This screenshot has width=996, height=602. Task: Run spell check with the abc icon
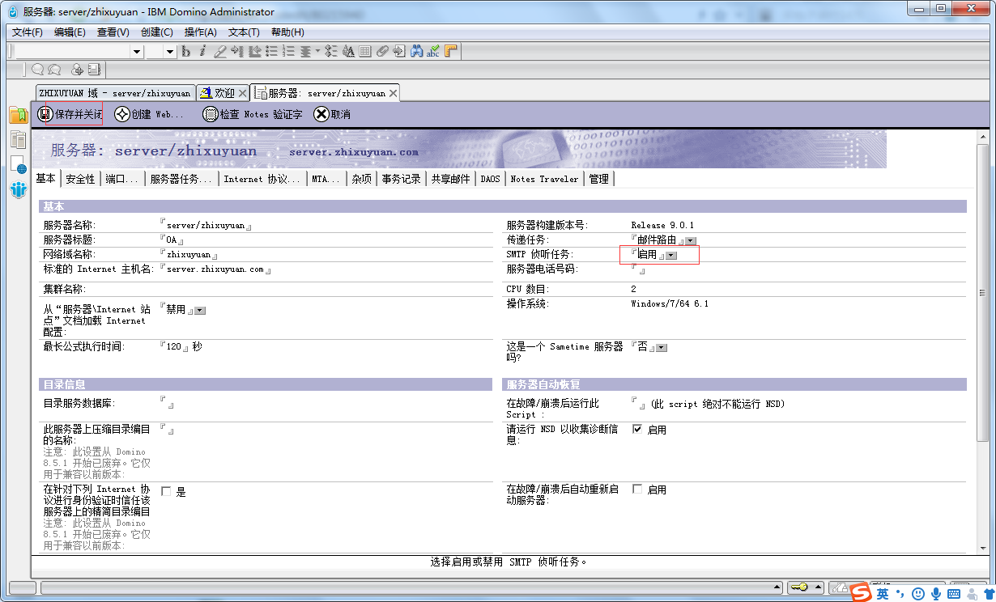tap(433, 51)
